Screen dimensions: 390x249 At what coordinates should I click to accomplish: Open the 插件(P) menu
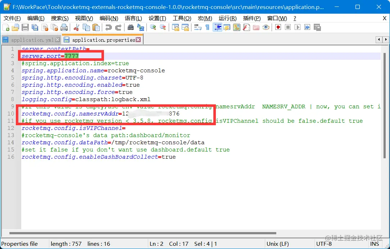(x=252, y=18)
